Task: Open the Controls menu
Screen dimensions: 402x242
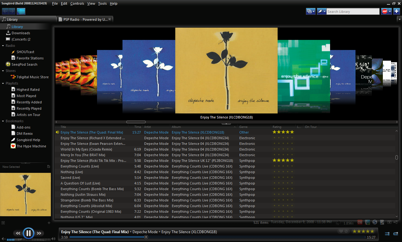Action: [x=77, y=3]
